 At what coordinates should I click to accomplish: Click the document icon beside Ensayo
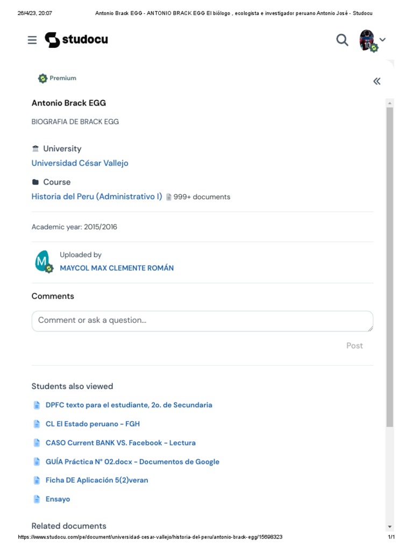37,499
